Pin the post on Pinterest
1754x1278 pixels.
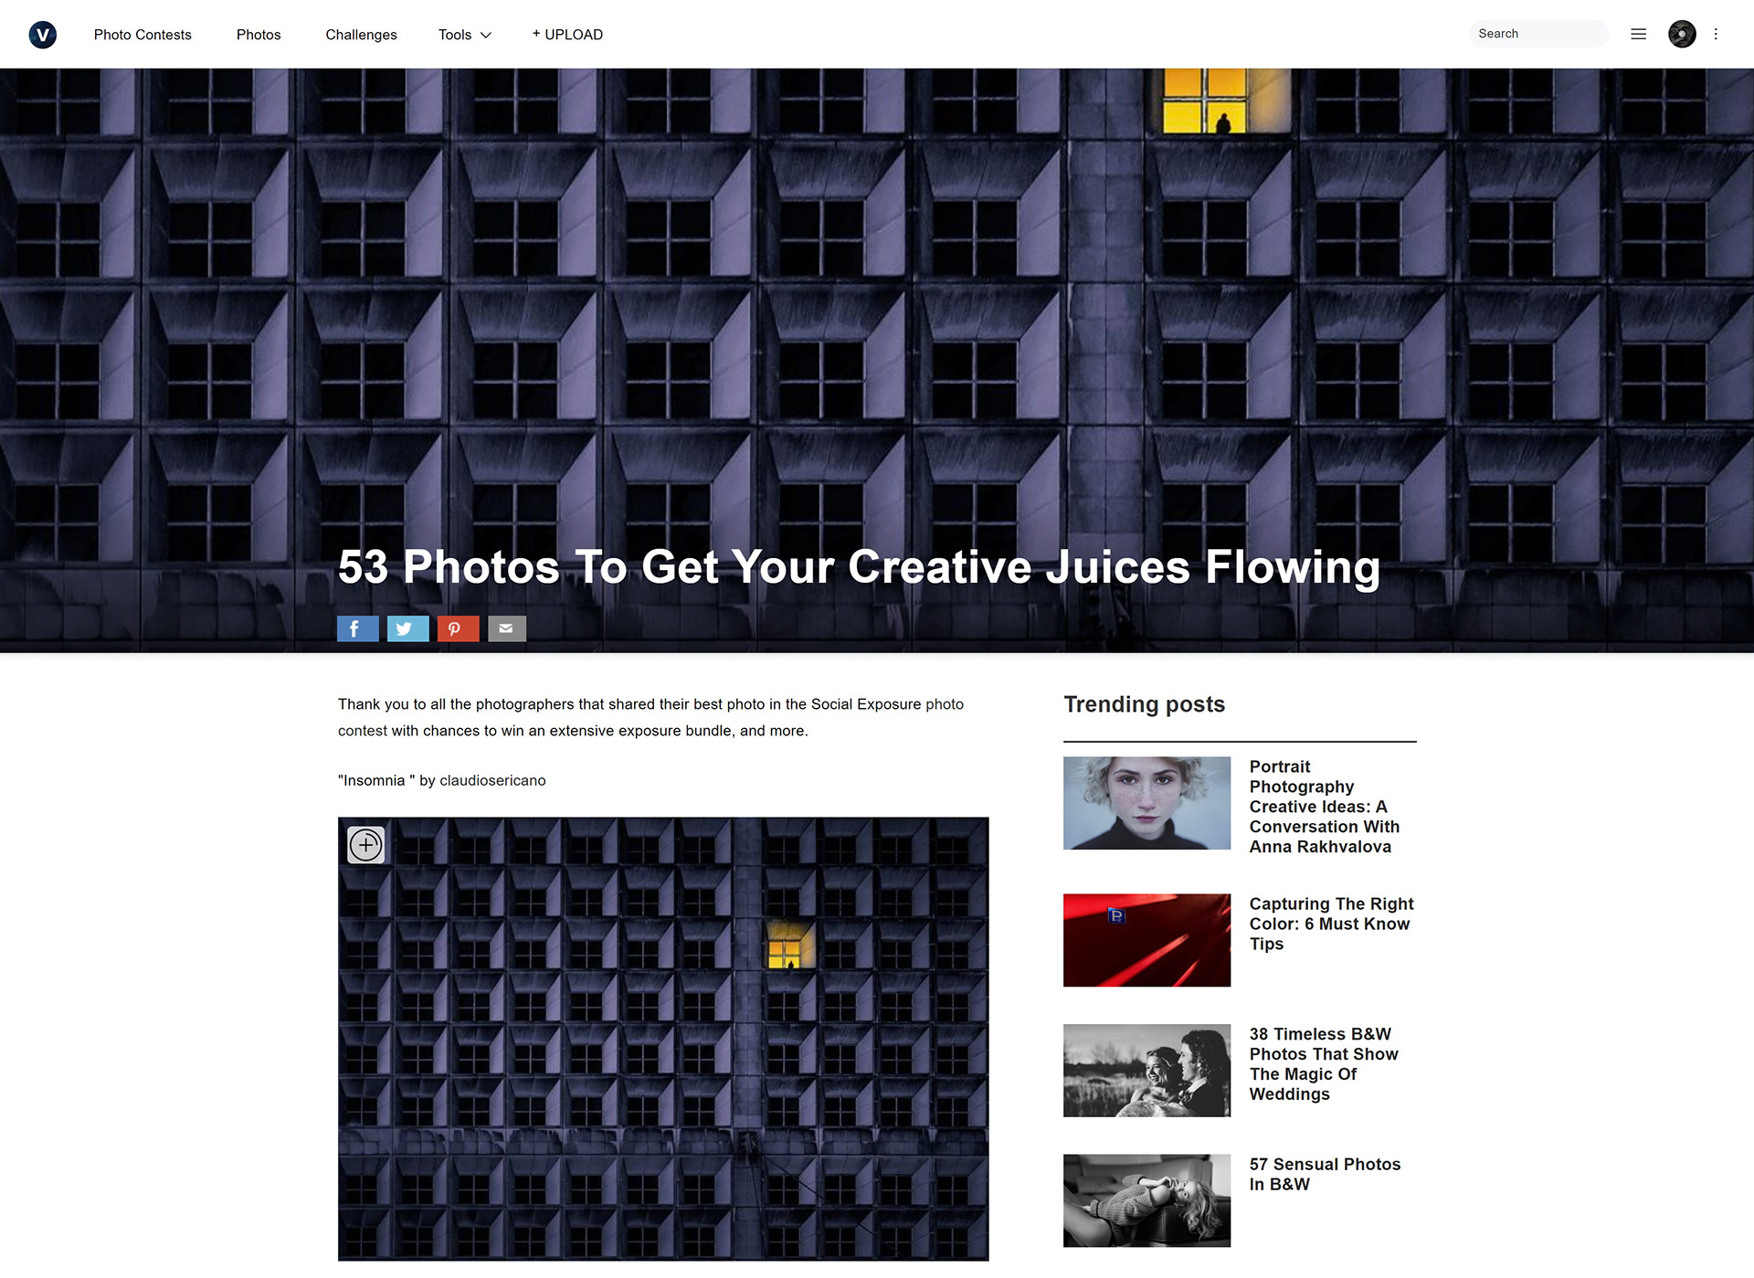(x=458, y=628)
